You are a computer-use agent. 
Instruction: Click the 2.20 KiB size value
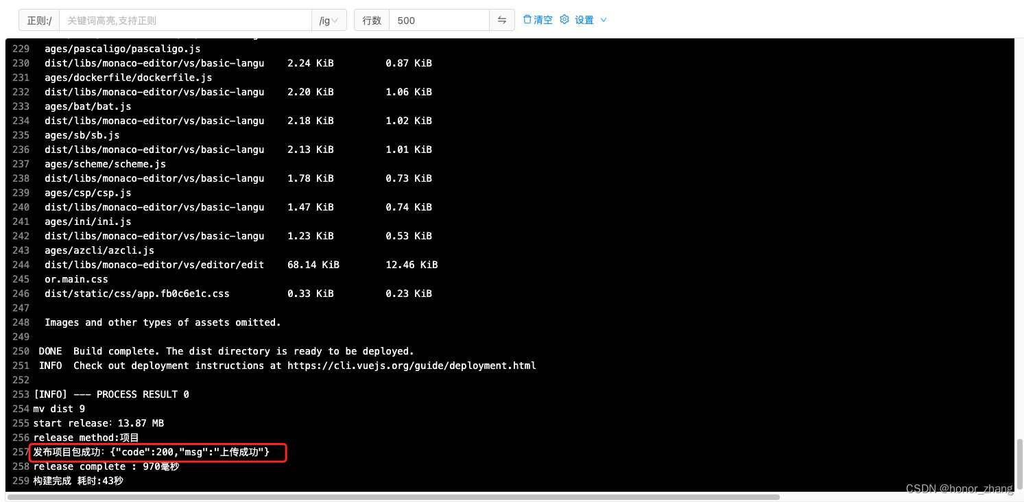(x=311, y=92)
